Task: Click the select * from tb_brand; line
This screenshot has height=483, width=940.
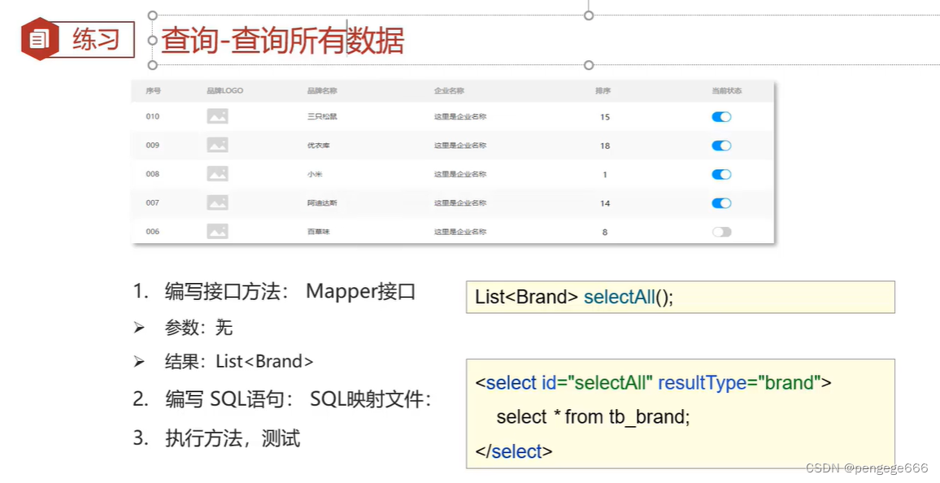Action: [x=593, y=416]
